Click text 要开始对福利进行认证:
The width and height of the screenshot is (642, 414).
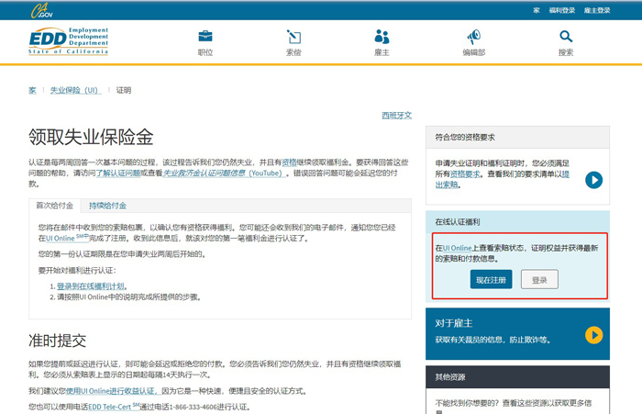(x=77, y=271)
